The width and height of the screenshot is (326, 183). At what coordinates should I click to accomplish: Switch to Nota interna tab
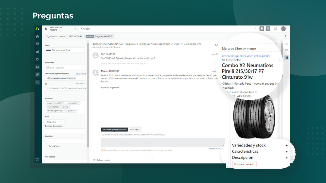click(x=135, y=130)
